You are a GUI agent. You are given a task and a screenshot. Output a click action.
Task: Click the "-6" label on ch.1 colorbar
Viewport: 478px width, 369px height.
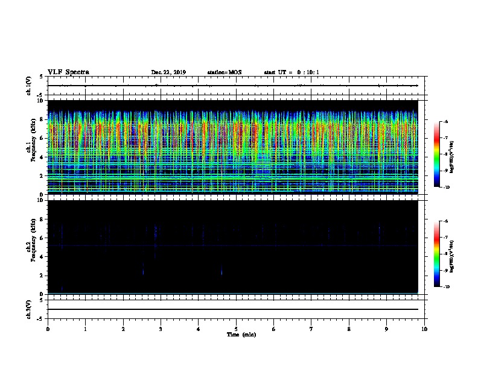(x=445, y=122)
